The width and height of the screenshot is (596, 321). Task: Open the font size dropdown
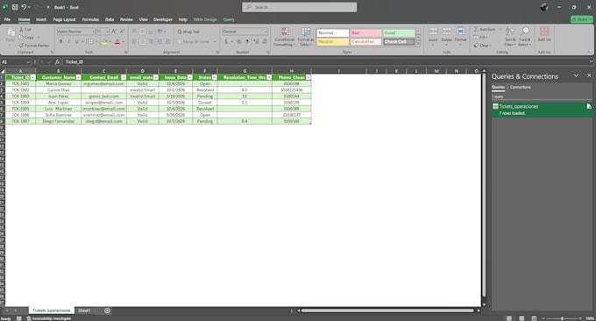[108, 32]
